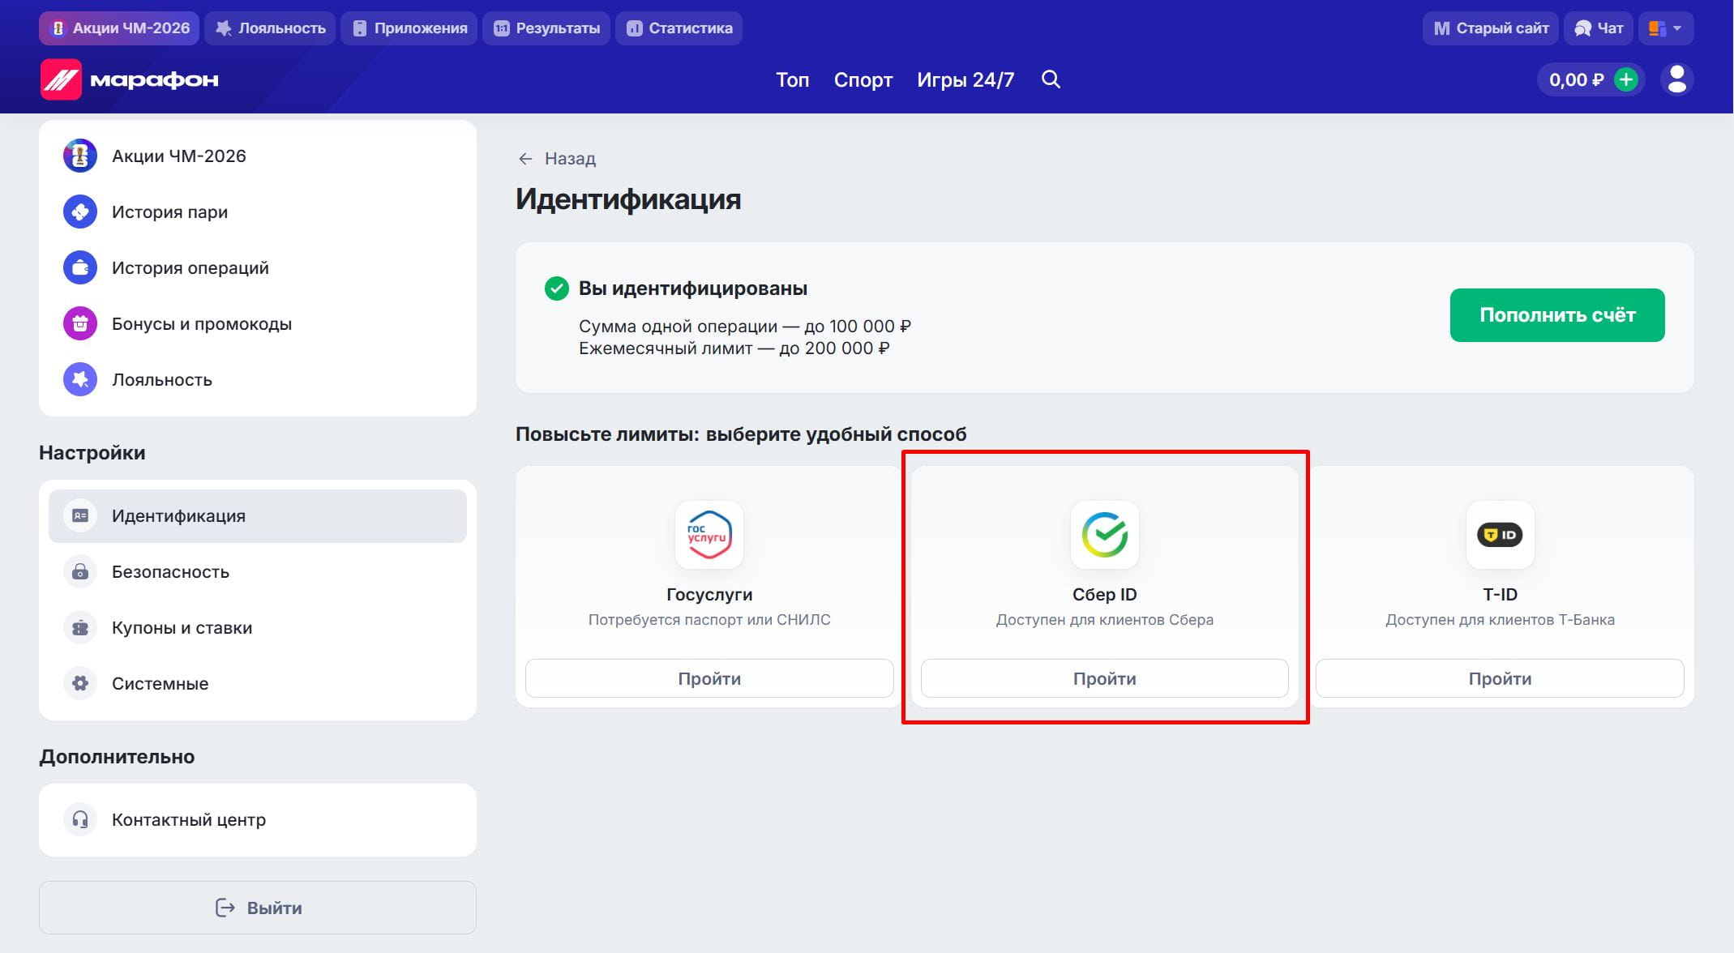
Task: Open История операций in sidebar
Action: 258,267
